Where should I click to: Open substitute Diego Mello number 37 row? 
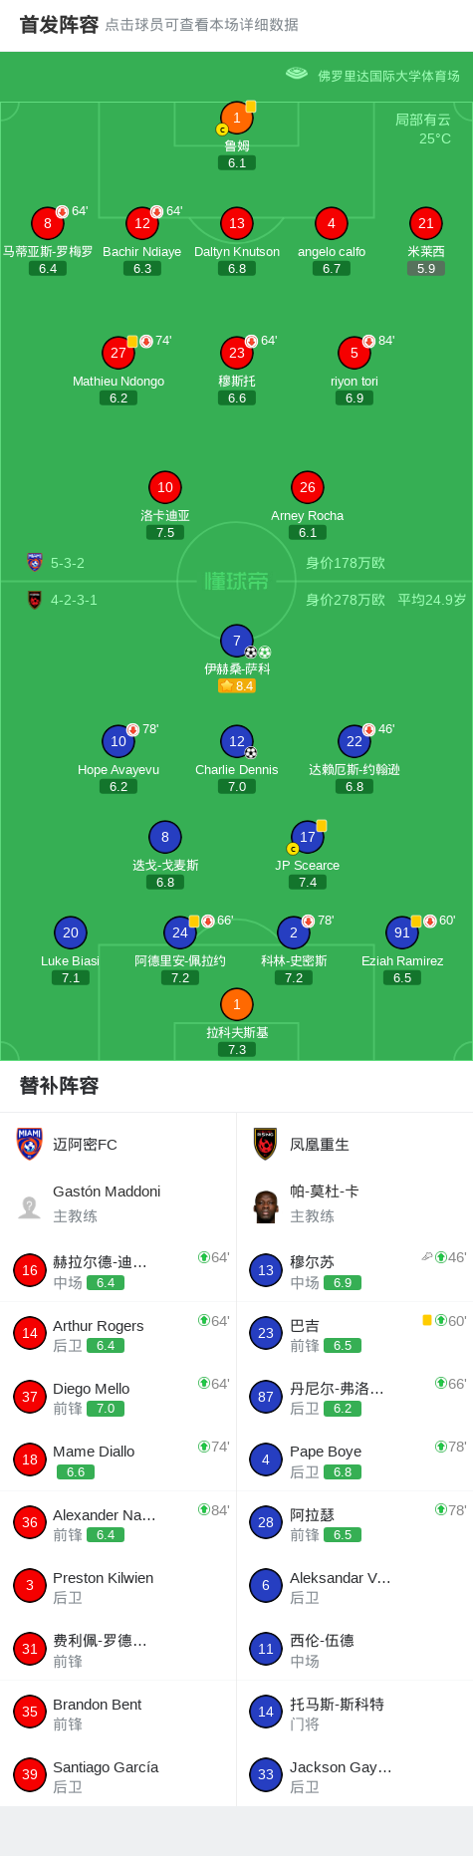coord(118,1397)
